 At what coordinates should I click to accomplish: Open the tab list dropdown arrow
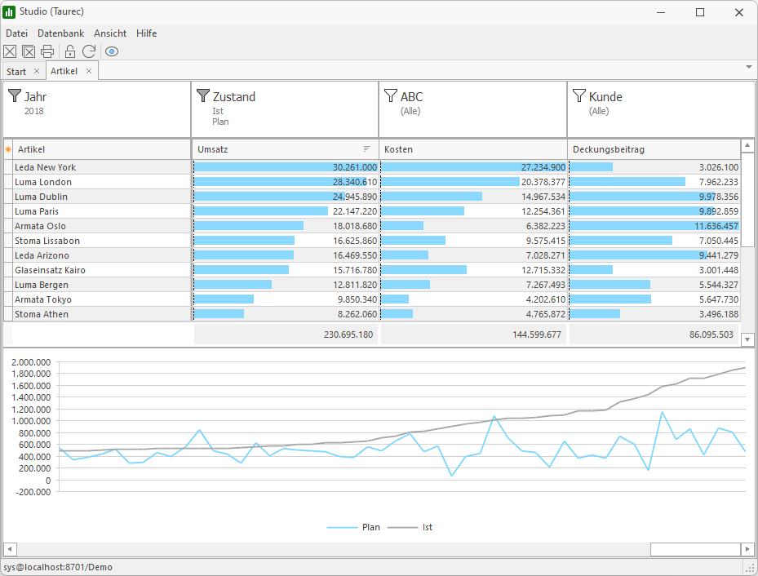pos(748,65)
